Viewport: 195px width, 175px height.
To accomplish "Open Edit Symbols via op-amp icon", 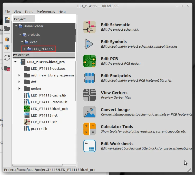I will pos(89,44).
